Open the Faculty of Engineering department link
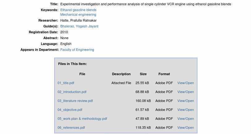The width and height of the screenshot is (251, 134). 77,50
